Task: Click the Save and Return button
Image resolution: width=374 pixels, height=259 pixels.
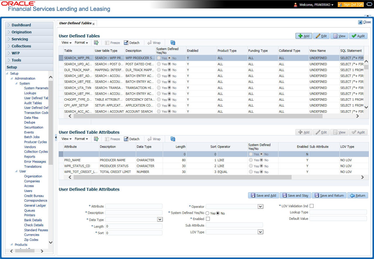Action: point(329,195)
